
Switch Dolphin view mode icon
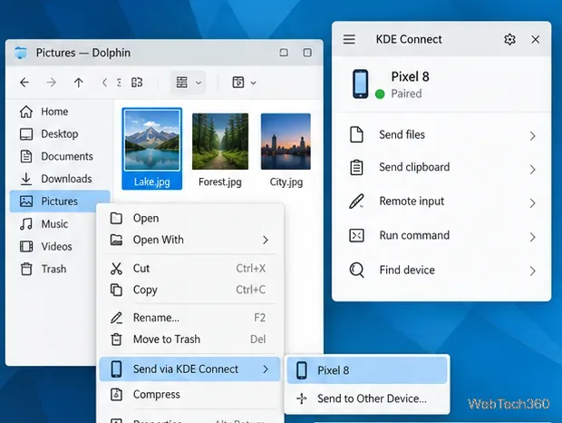point(181,83)
